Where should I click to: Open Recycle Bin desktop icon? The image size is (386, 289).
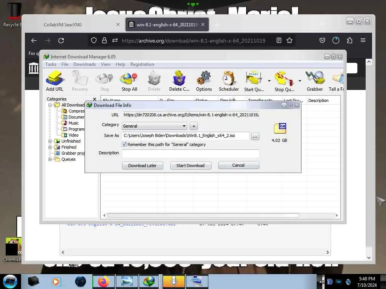coord(14,14)
